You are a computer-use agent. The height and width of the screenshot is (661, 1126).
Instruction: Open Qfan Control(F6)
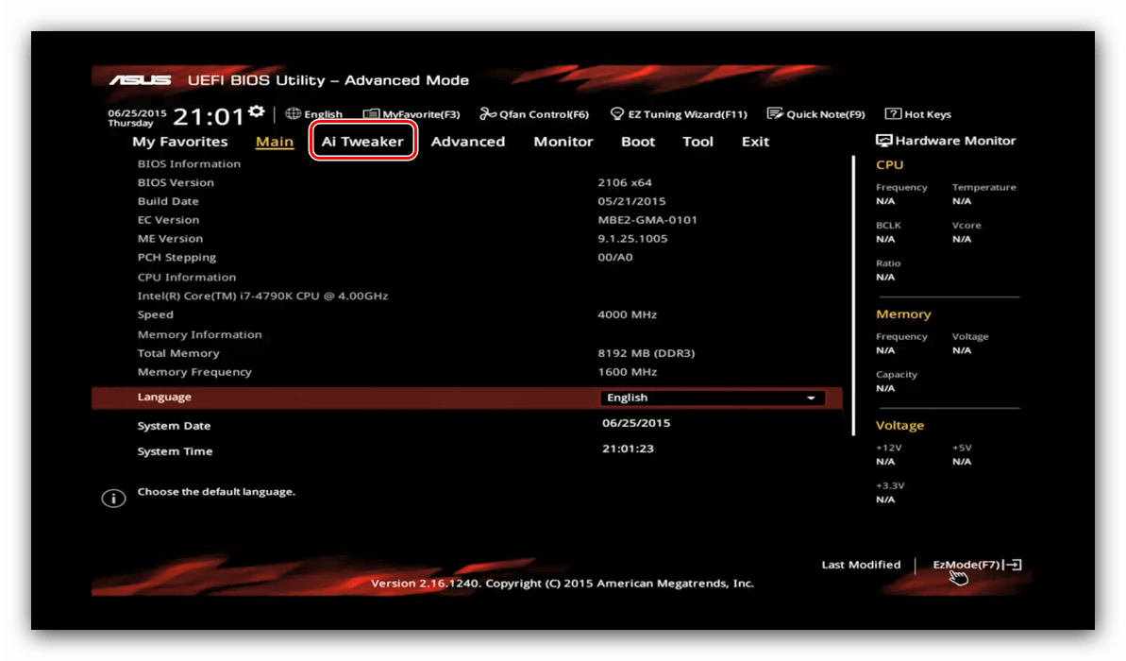[534, 114]
